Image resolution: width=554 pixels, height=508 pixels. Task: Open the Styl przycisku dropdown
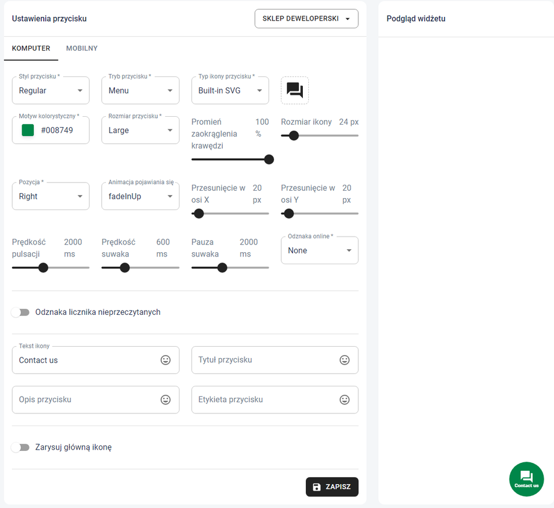click(51, 91)
